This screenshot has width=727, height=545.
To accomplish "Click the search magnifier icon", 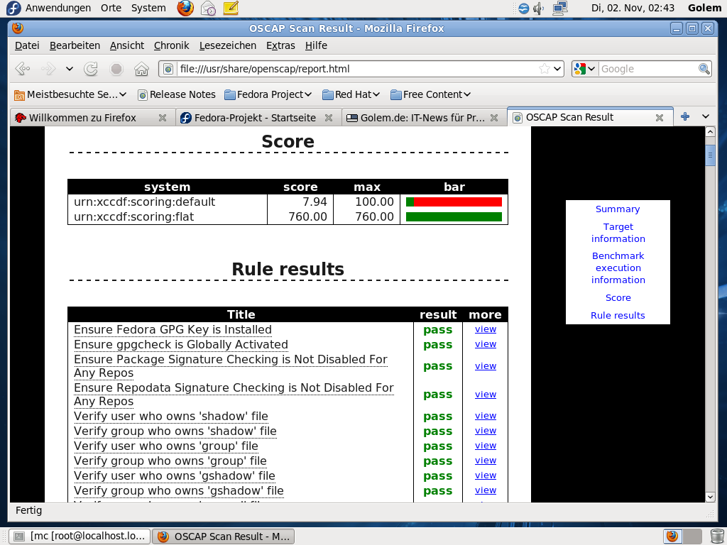I will [x=704, y=69].
